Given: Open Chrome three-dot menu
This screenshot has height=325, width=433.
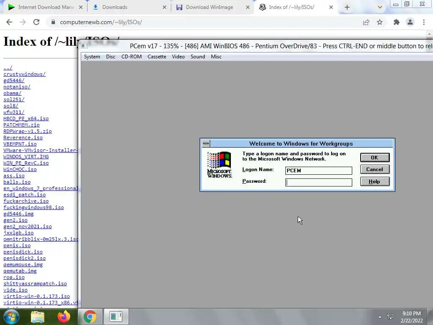Looking at the screenshot, I should pos(424,22).
